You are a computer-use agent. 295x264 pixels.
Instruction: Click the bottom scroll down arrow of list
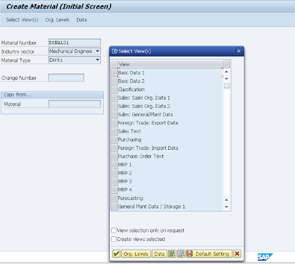coord(226,207)
